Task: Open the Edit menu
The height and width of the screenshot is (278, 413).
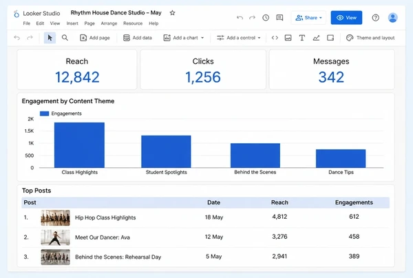Action: pyautogui.click(x=40, y=23)
